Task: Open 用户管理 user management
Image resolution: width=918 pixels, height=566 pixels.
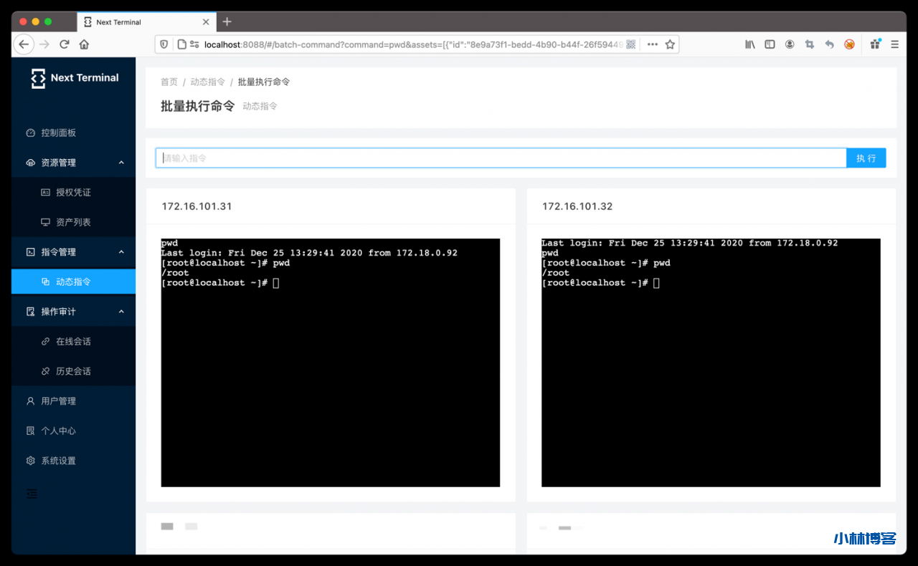Action: click(x=58, y=401)
